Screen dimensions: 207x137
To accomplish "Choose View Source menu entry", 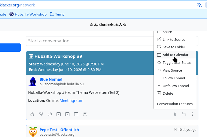I will [175, 70].
